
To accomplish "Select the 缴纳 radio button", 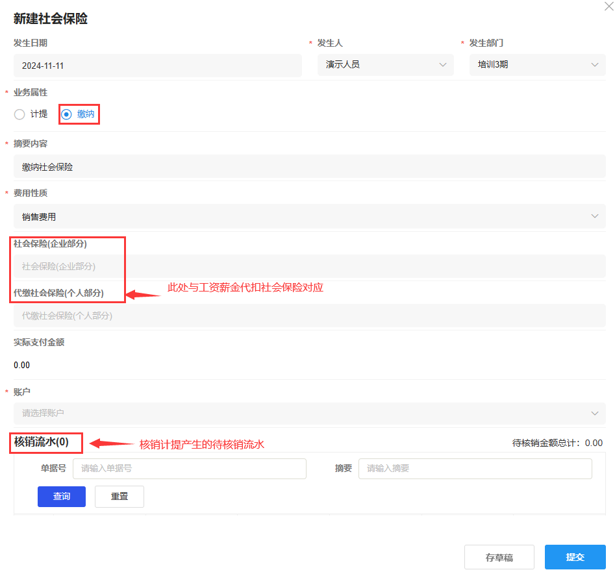I will 66,114.
